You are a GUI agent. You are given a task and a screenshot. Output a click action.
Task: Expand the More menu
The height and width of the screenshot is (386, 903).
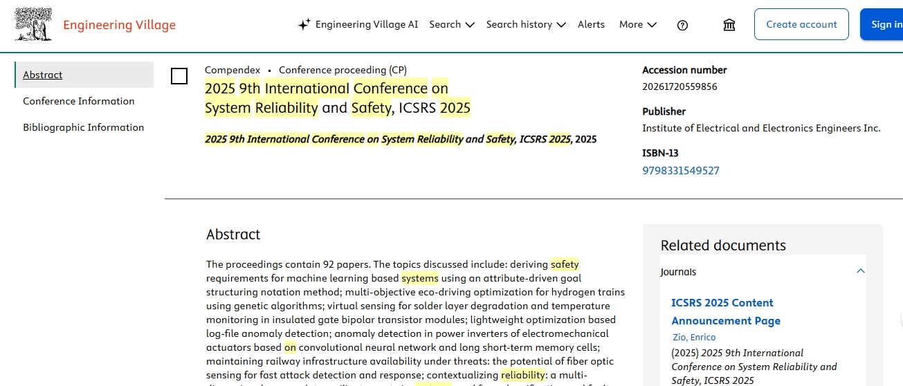[638, 24]
